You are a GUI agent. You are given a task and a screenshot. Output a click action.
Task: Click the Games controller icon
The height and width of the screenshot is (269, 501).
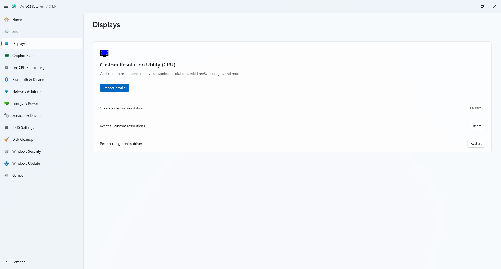[x=7, y=175]
